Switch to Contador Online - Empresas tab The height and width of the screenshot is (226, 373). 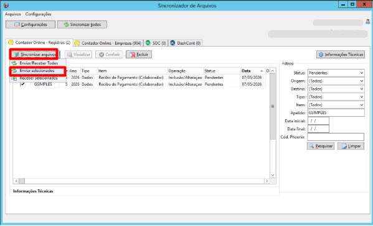click(108, 43)
